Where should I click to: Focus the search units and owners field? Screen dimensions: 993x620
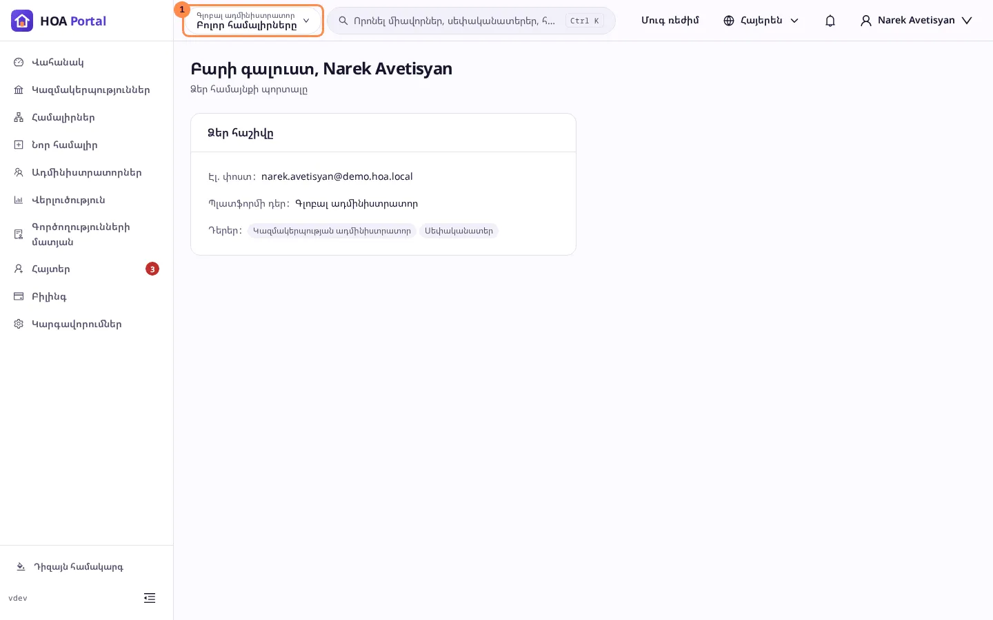click(x=471, y=21)
